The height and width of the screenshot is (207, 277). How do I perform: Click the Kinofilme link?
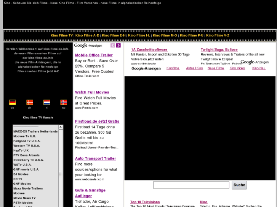173,68
